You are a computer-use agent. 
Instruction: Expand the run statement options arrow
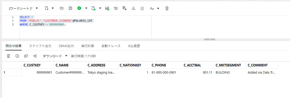pos(86,8)
